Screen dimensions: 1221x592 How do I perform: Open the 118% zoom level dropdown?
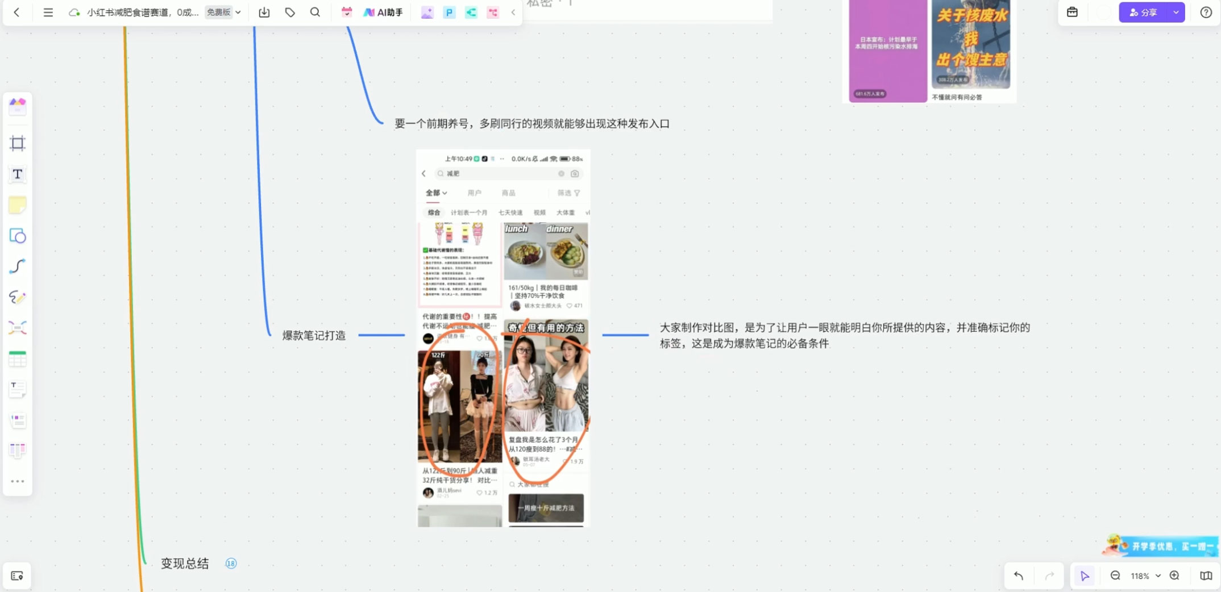[x=1144, y=576]
